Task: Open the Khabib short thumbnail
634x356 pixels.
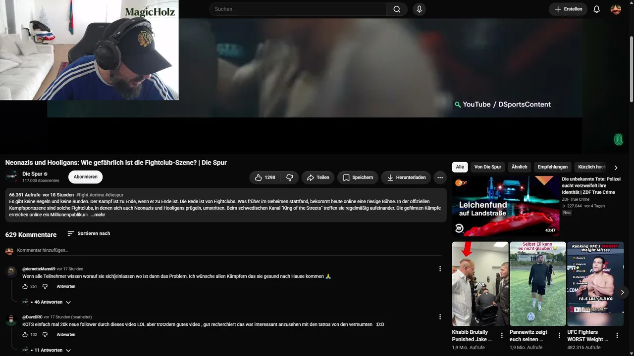Action: (480, 284)
